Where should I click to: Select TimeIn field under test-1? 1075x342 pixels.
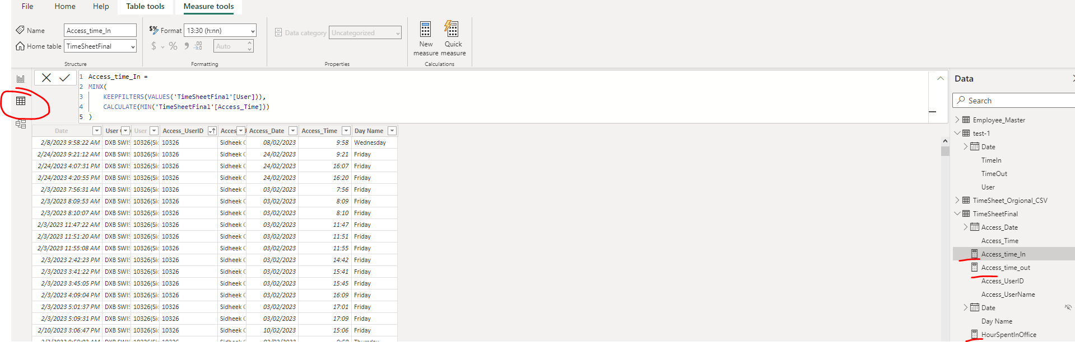pyautogui.click(x=991, y=160)
